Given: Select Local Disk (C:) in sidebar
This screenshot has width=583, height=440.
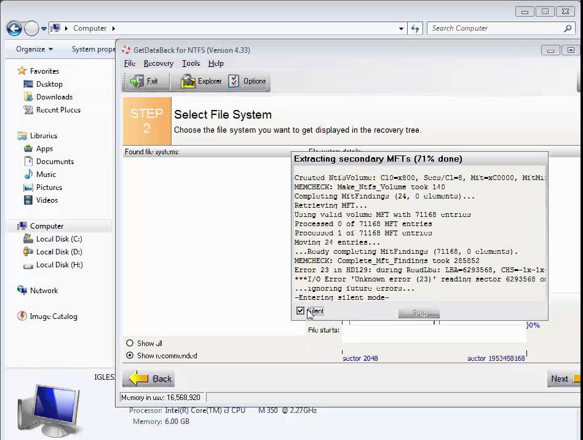Looking at the screenshot, I should point(59,239).
